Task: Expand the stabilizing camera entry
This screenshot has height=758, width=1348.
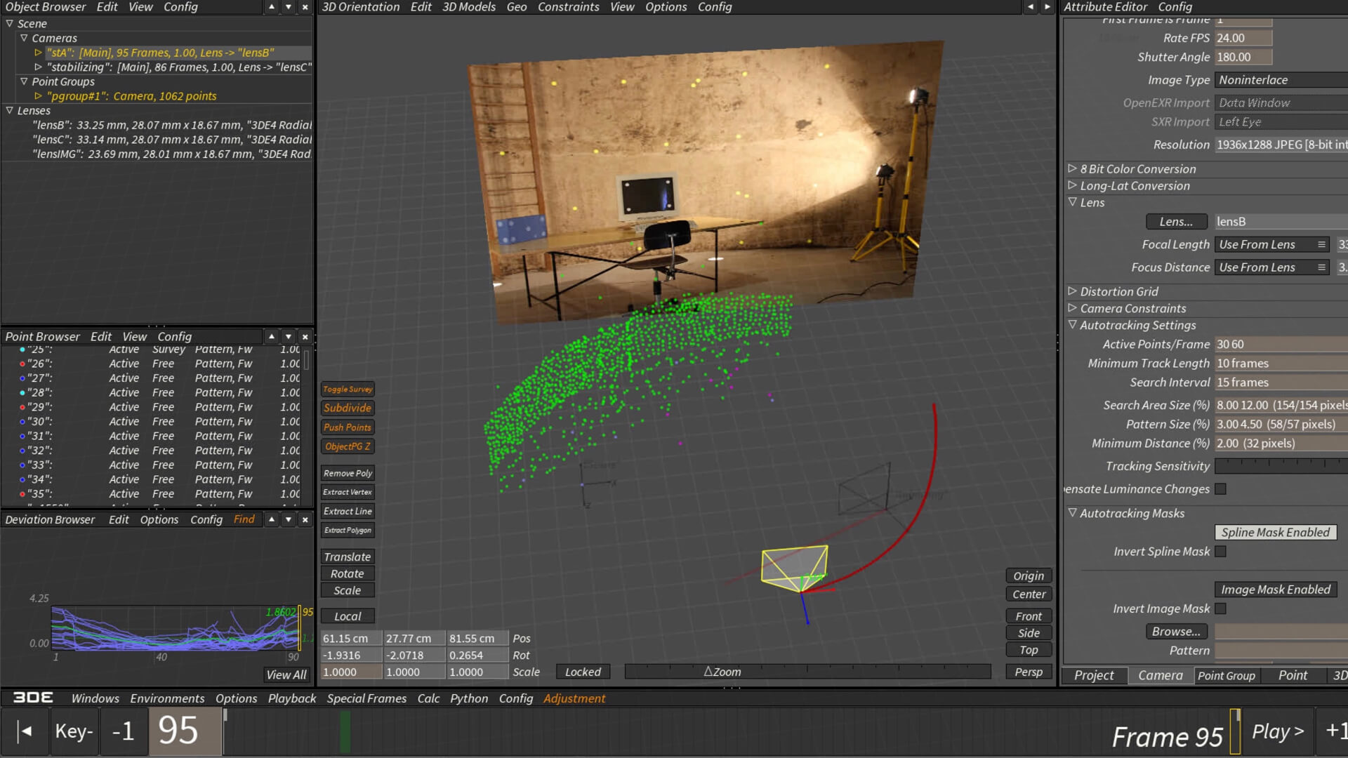Action: 38,67
